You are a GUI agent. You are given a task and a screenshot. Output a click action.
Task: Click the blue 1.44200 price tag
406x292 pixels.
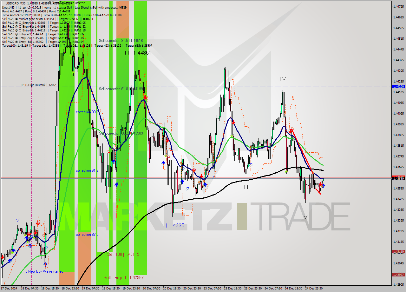click(398, 86)
